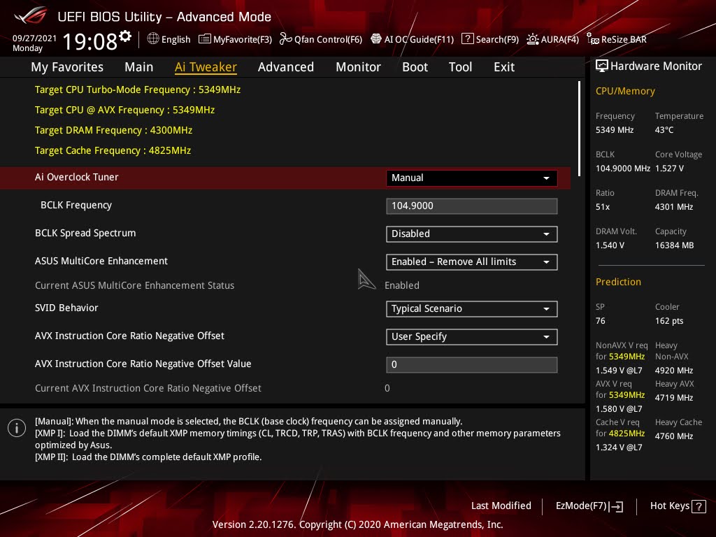This screenshot has height=537, width=716.
Task: Expand the BCLK Spread Spectrum dropdown
Action: pyautogui.click(x=471, y=234)
